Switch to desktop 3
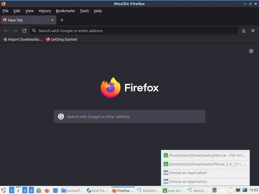This screenshot has width=259, height=194. 25,190
